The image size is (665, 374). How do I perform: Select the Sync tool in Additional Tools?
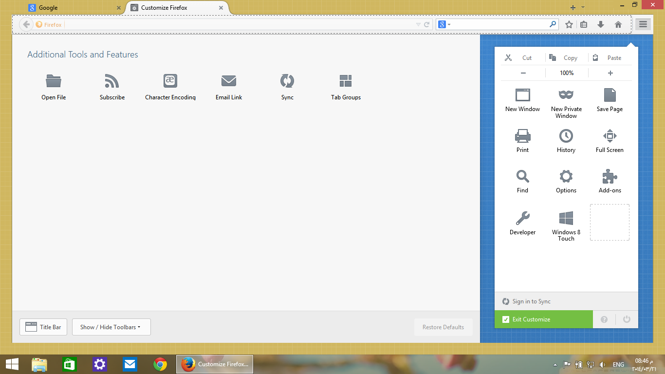tap(287, 80)
